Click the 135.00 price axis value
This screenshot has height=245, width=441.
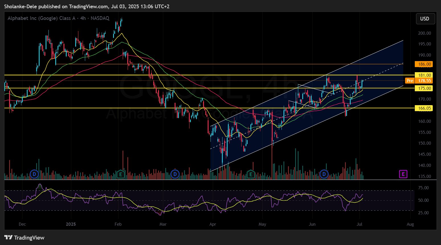(424, 177)
